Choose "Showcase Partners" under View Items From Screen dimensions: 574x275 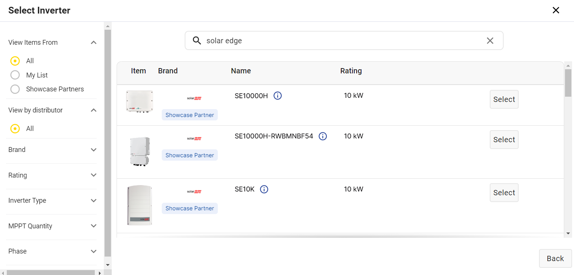(15, 89)
